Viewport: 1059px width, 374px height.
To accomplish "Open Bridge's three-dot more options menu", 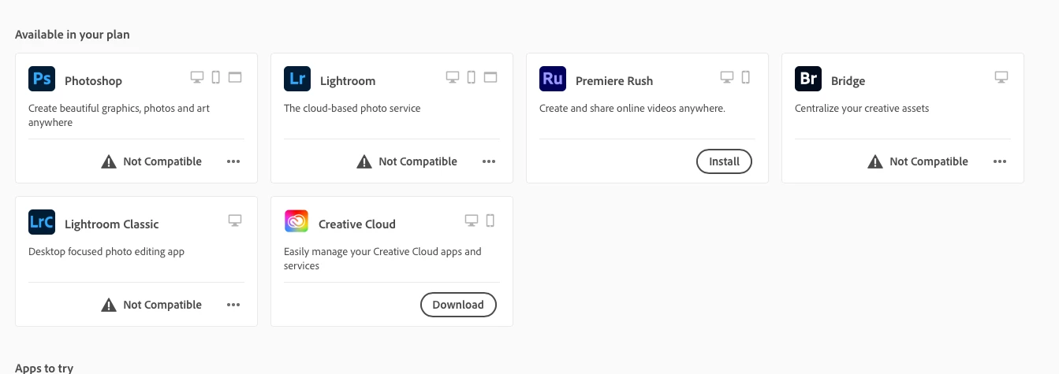I will [x=1000, y=161].
